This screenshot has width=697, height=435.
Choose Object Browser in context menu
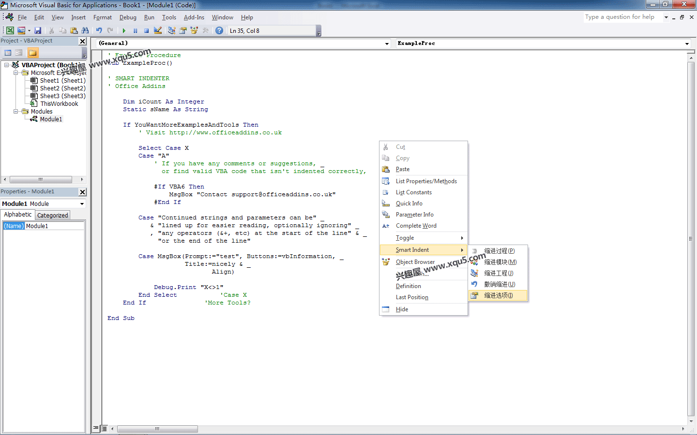424,262
